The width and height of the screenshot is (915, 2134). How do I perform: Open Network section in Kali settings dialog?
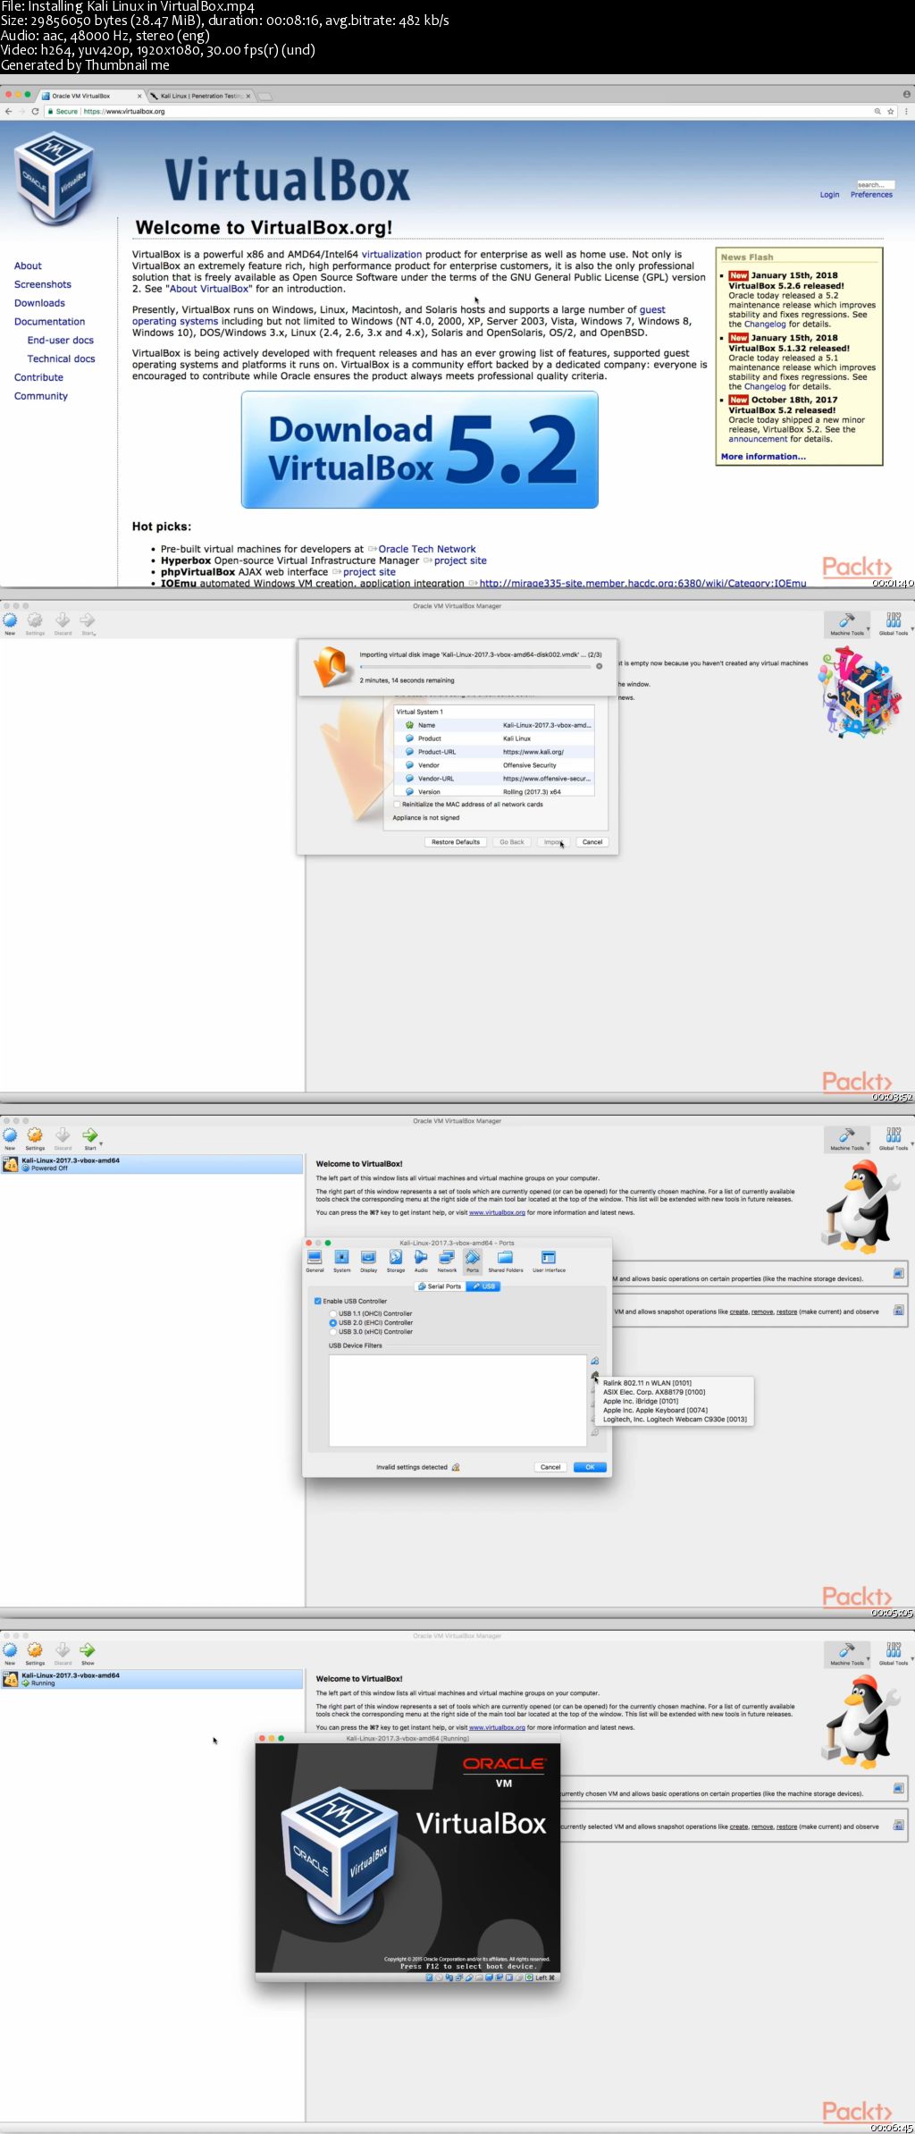click(x=447, y=1261)
